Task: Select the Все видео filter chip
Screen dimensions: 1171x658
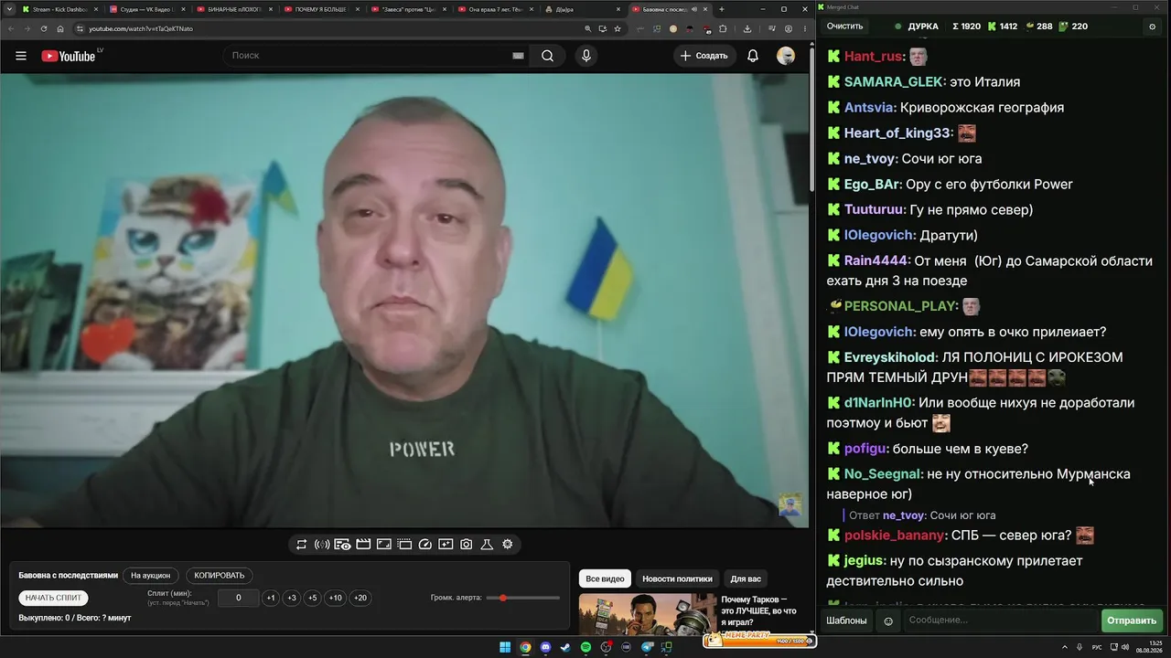Action: coord(605,578)
